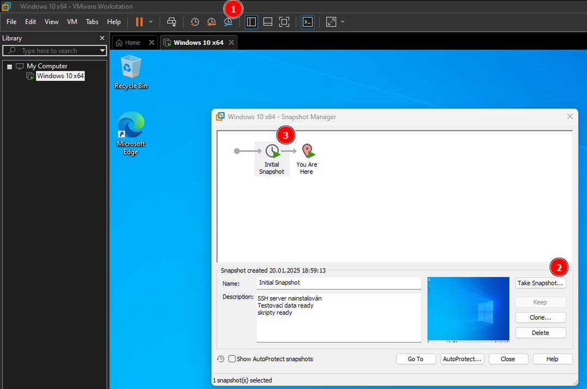Select the Initial Snapshot node
Viewport: 587px width, 389px height.
(x=272, y=158)
